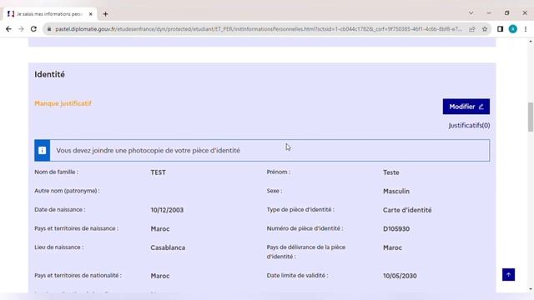
Task: Select the 'Je saisis mes informations' tab
Action: tap(50, 14)
